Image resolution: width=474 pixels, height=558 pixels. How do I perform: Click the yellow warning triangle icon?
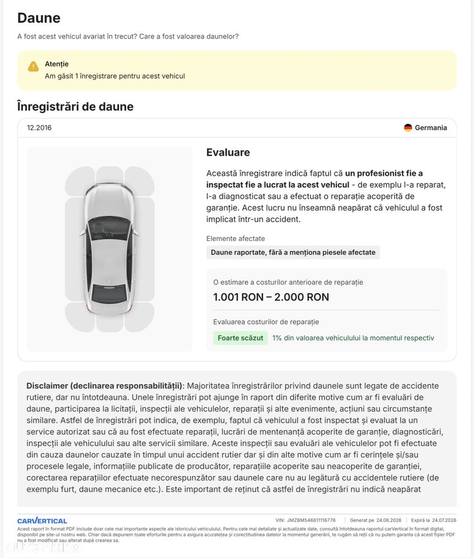(x=33, y=66)
